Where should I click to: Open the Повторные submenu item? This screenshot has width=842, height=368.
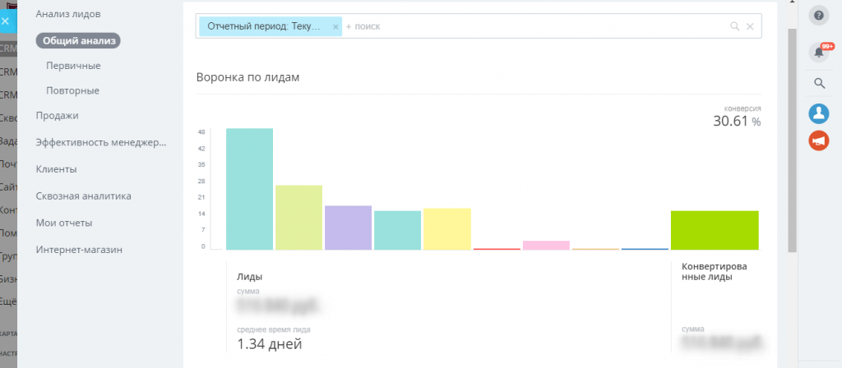(x=72, y=90)
